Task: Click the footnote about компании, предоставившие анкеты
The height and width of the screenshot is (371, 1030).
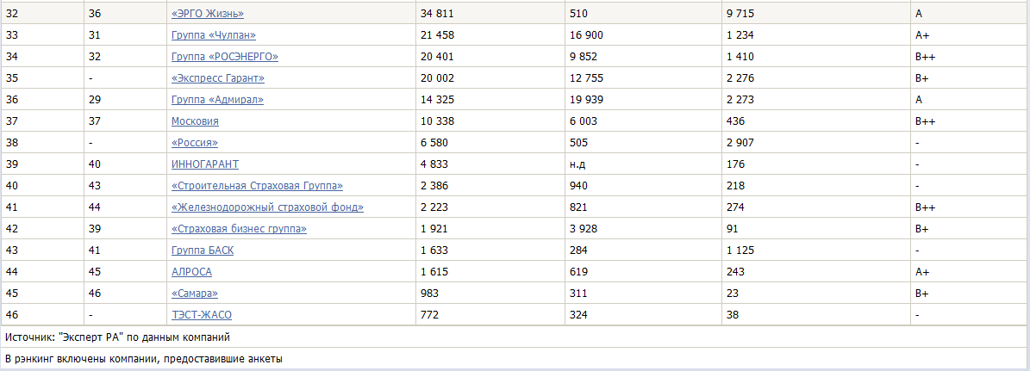Action: point(144,359)
